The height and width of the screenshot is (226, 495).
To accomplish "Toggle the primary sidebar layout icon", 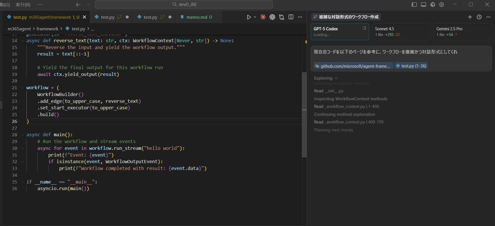I will coord(415,5).
